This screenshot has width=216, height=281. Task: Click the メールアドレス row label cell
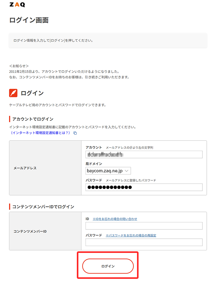pyautogui.click(x=45, y=168)
